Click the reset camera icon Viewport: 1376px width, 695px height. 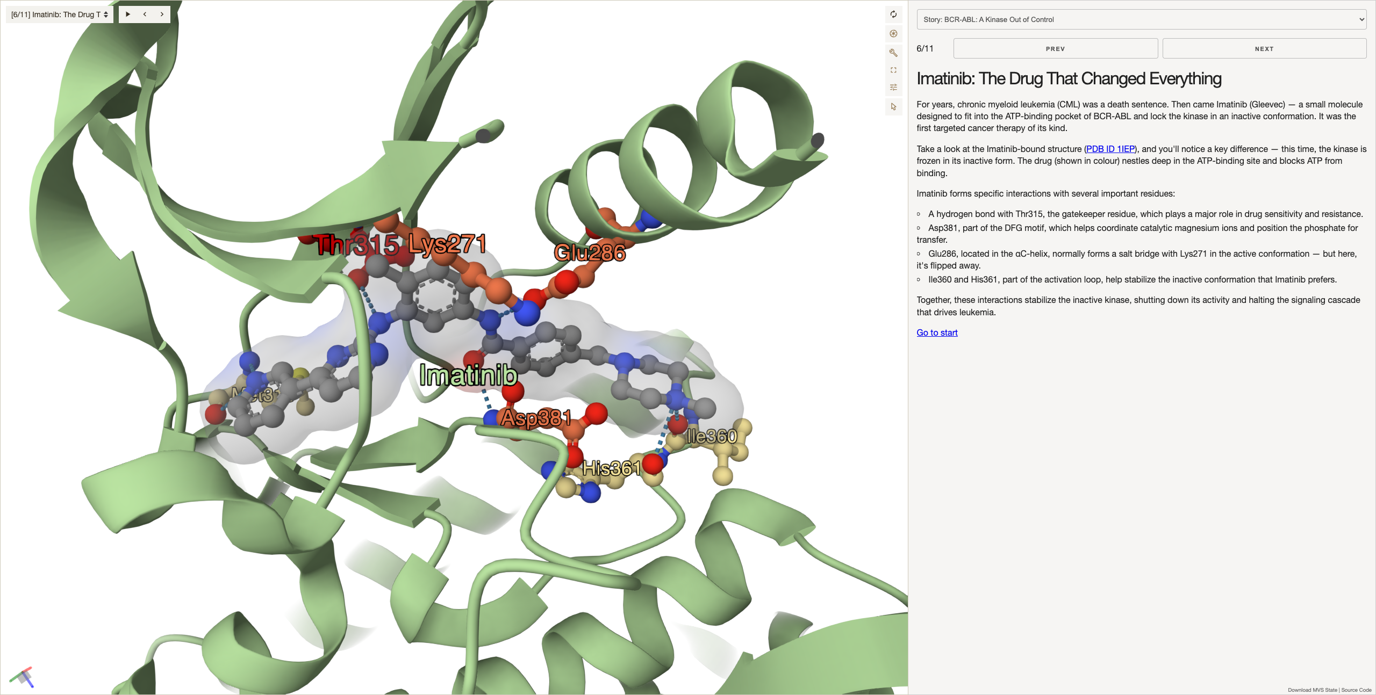pos(893,15)
